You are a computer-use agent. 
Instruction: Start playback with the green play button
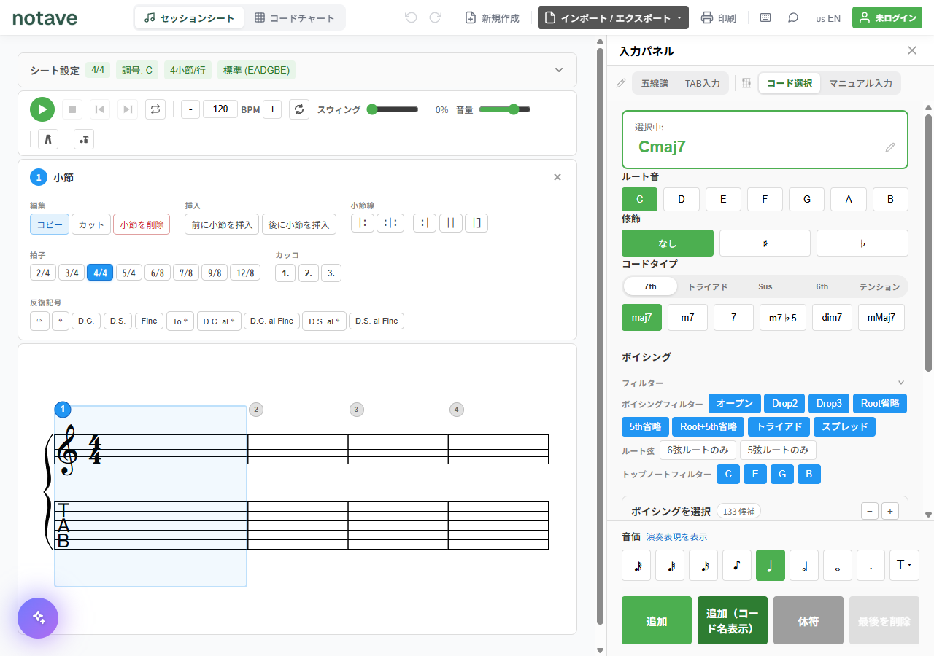pyautogui.click(x=42, y=109)
